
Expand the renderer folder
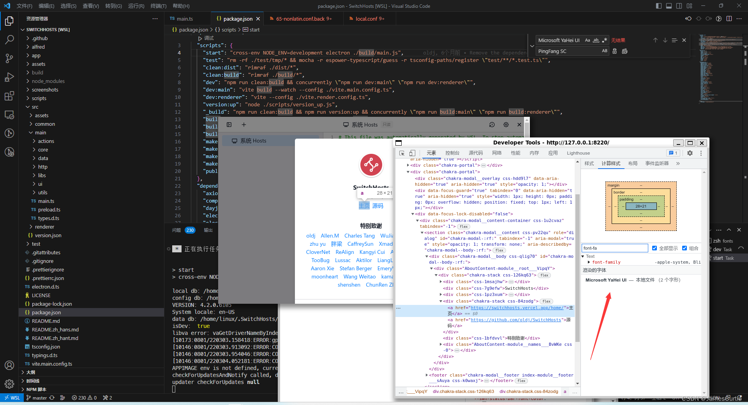point(44,227)
